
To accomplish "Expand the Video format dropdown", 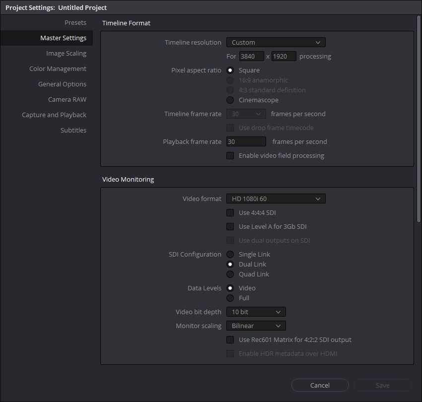I will [276, 199].
